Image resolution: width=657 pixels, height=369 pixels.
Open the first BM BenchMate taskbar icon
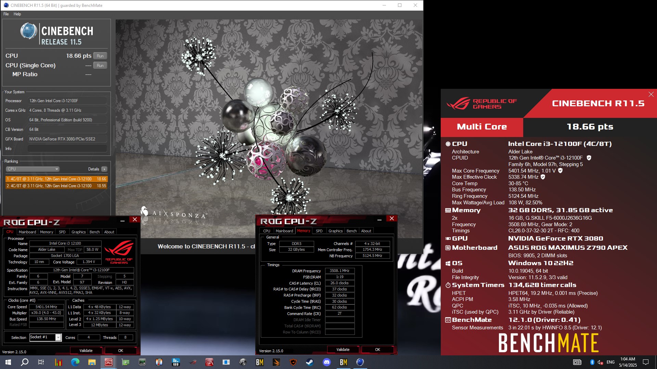(260, 362)
